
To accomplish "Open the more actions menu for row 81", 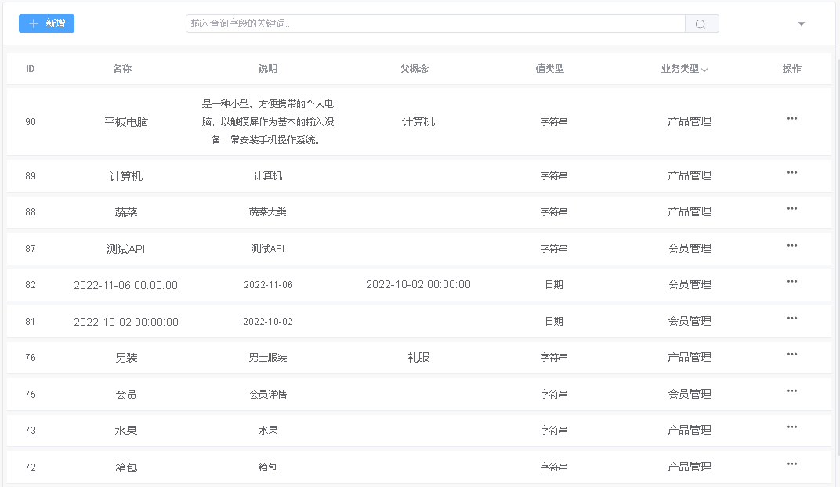I will click(791, 319).
